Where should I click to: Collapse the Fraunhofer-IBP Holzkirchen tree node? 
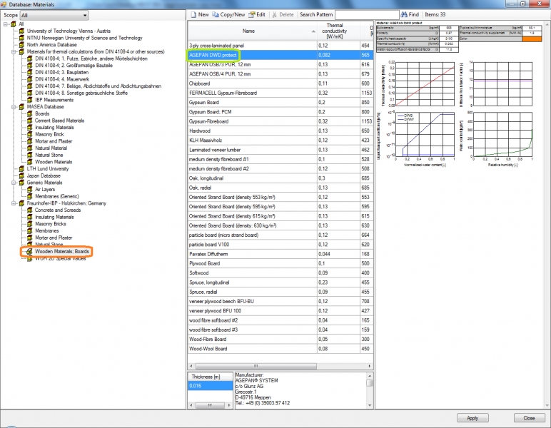14,203
